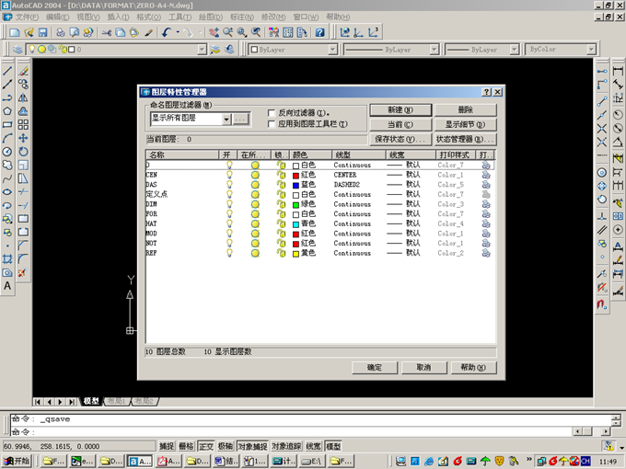The image size is (626, 469).
Task: Toggle the object snap (对象捕捉) status button
Action: [x=253, y=446]
